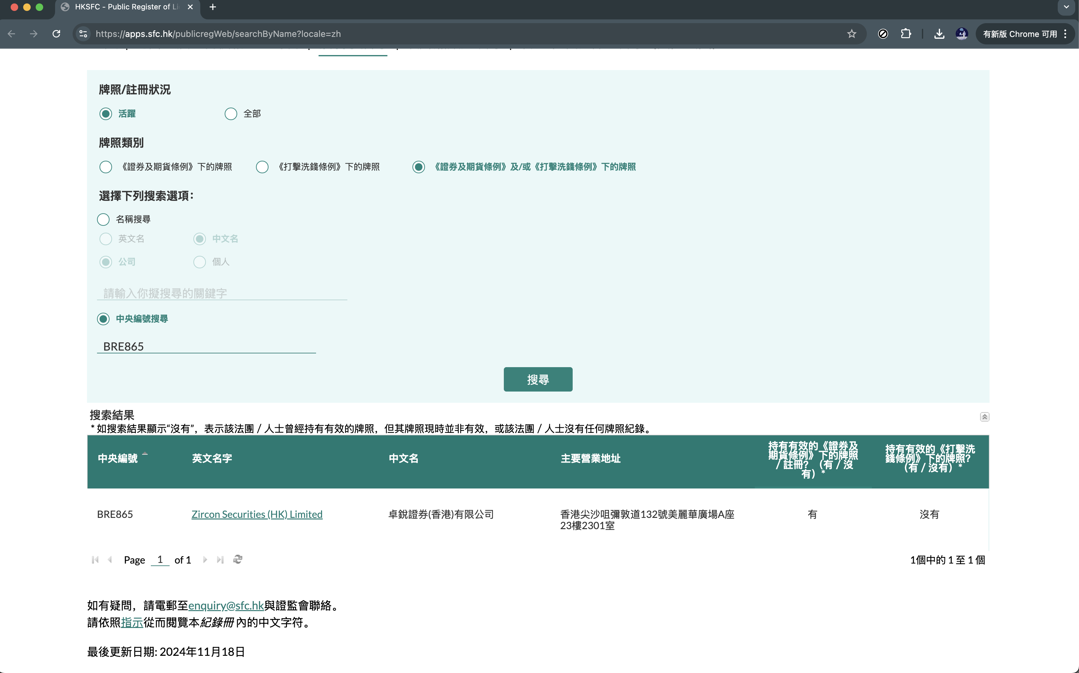Open the Chrome downloads icon
This screenshot has height=673, width=1079.
(939, 34)
